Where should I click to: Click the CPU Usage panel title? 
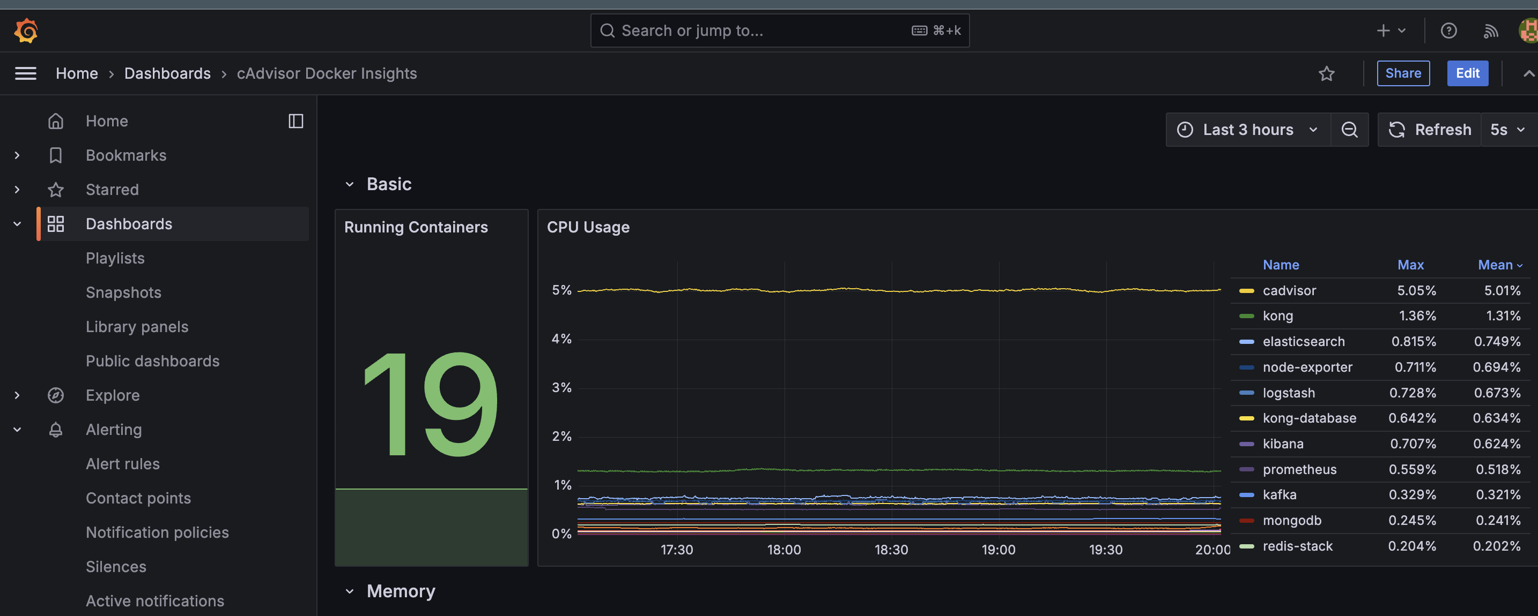588,227
